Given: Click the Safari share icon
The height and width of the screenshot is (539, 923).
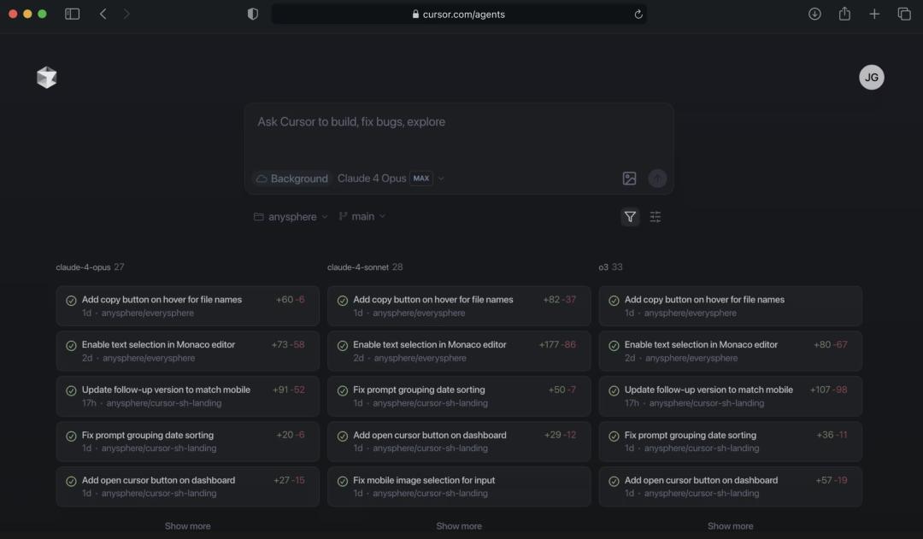Looking at the screenshot, I should (x=844, y=14).
